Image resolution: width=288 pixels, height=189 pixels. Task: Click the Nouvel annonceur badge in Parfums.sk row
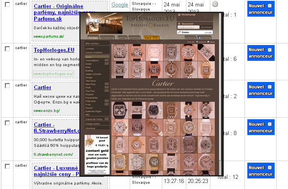(261, 9)
